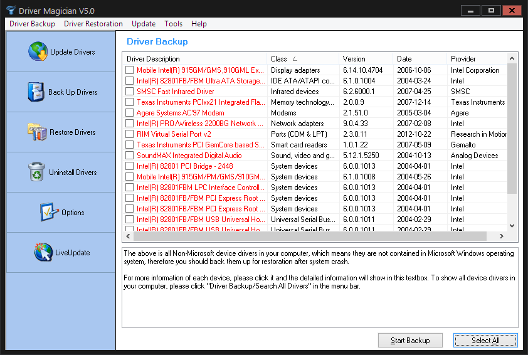Sort list by the Date column header
The image size is (528, 355).
(420, 58)
